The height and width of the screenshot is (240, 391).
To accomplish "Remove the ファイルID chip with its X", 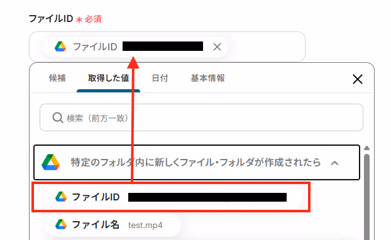I will coord(217,47).
